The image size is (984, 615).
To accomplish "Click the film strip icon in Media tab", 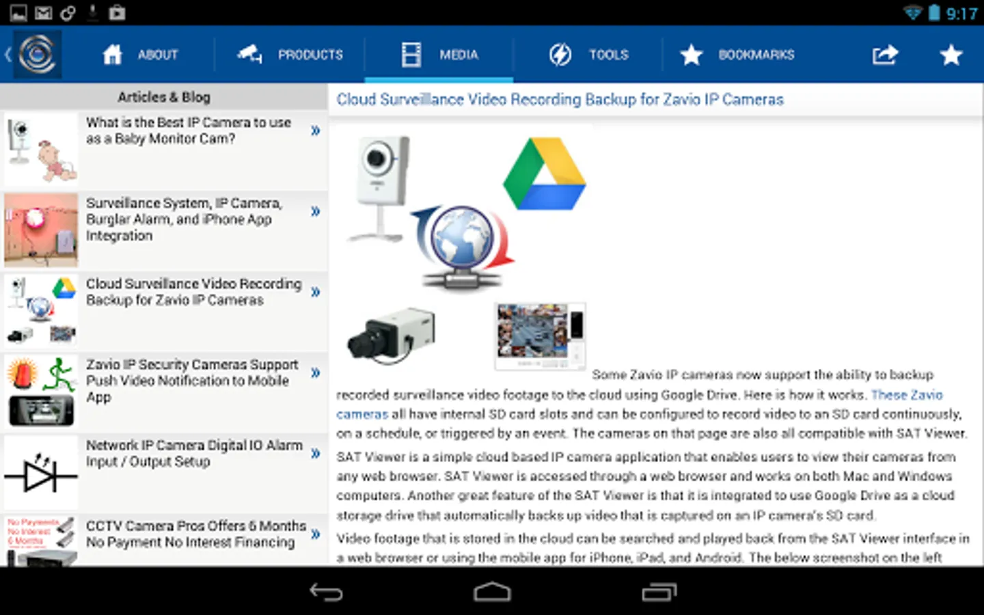I will click(411, 55).
